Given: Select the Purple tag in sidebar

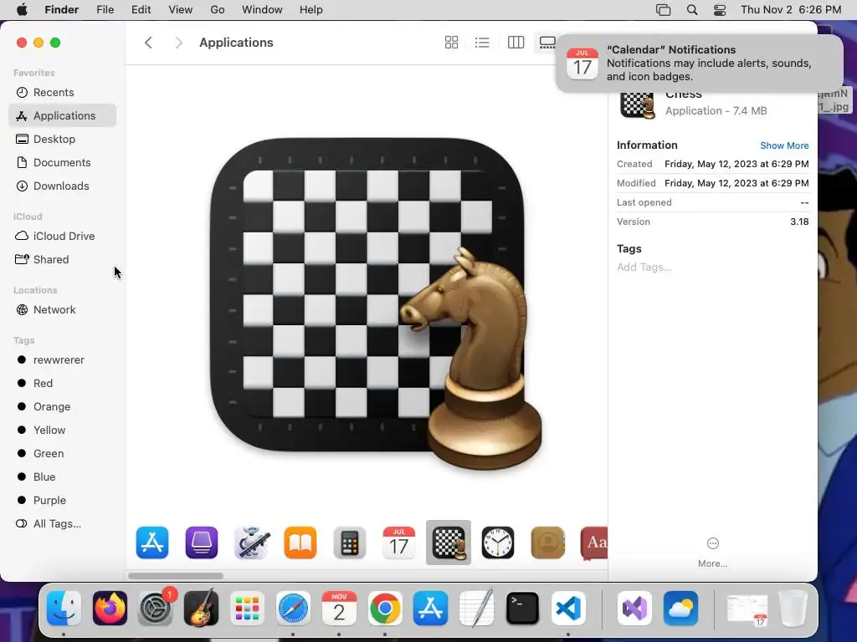Looking at the screenshot, I should (x=62, y=501).
